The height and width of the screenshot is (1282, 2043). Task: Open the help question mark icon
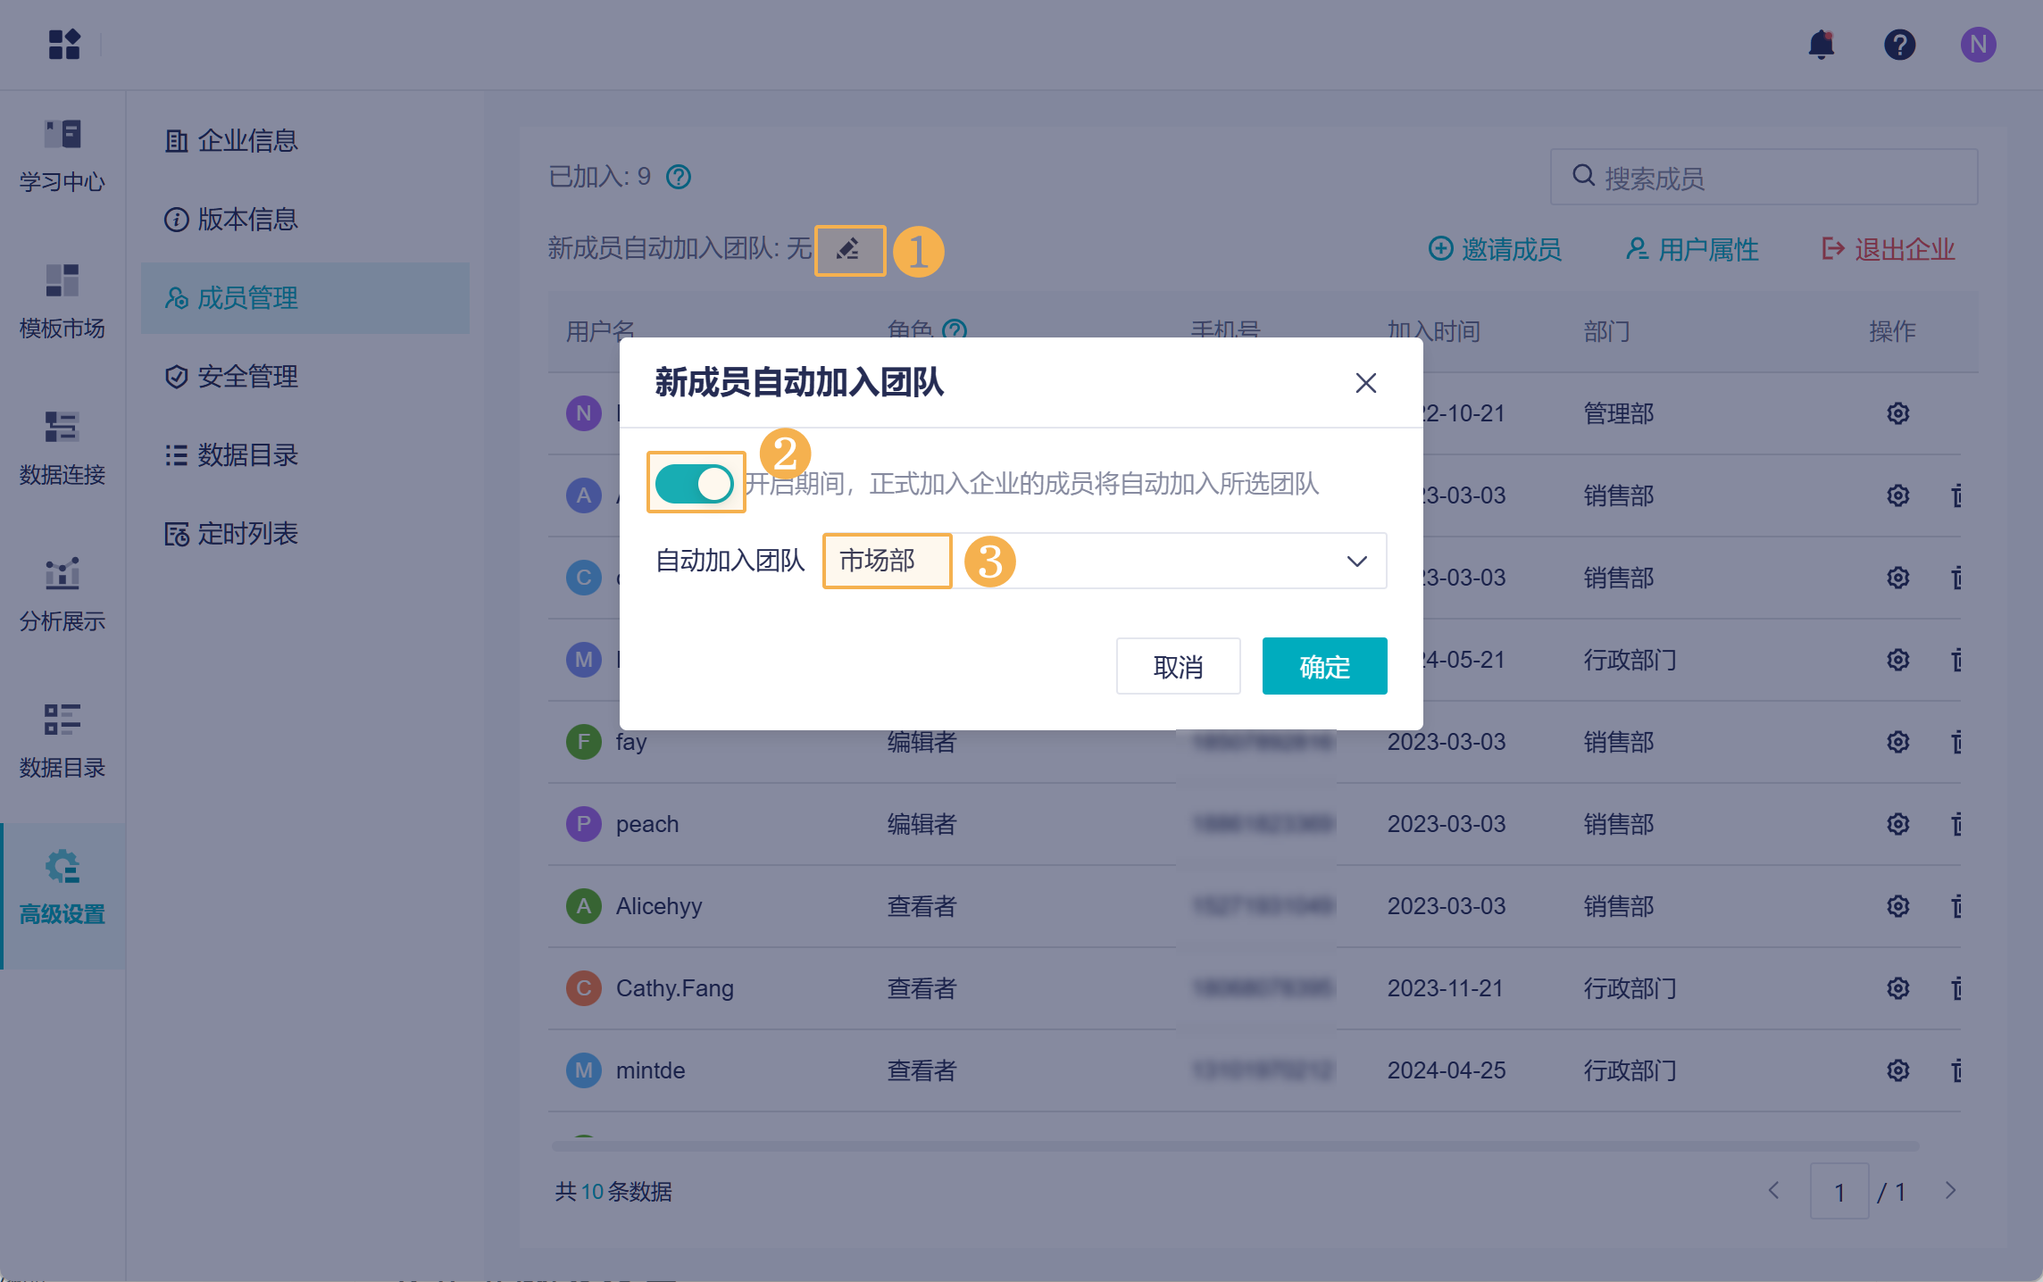click(x=1899, y=45)
